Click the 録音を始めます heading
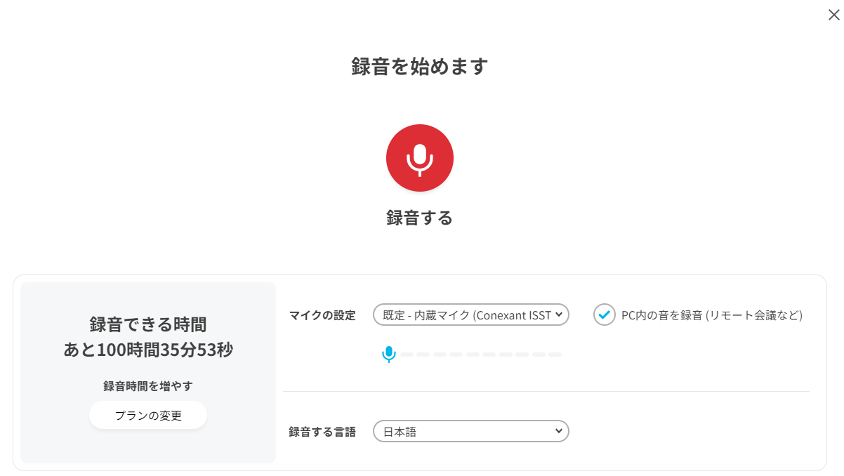 (420, 67)
